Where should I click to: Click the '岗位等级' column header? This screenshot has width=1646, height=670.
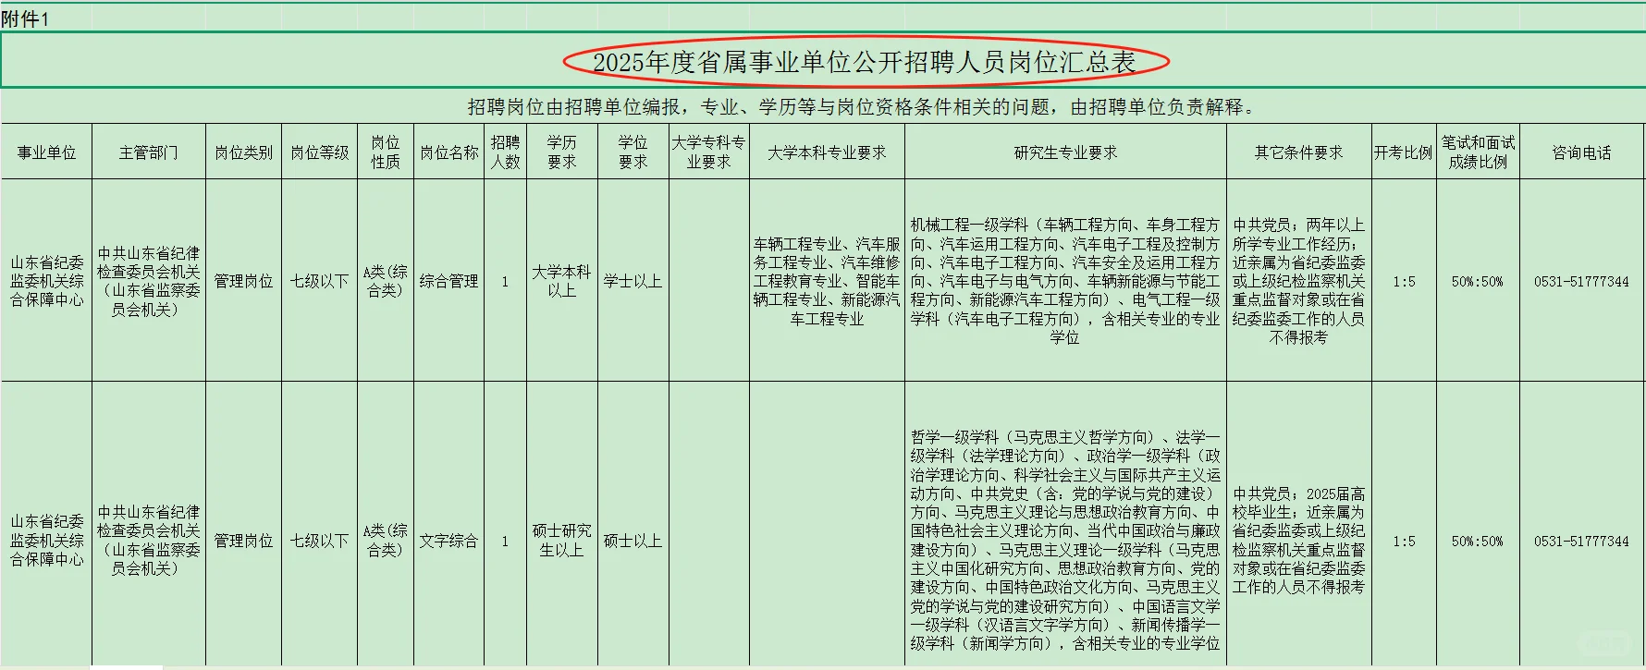coord(319,152)
